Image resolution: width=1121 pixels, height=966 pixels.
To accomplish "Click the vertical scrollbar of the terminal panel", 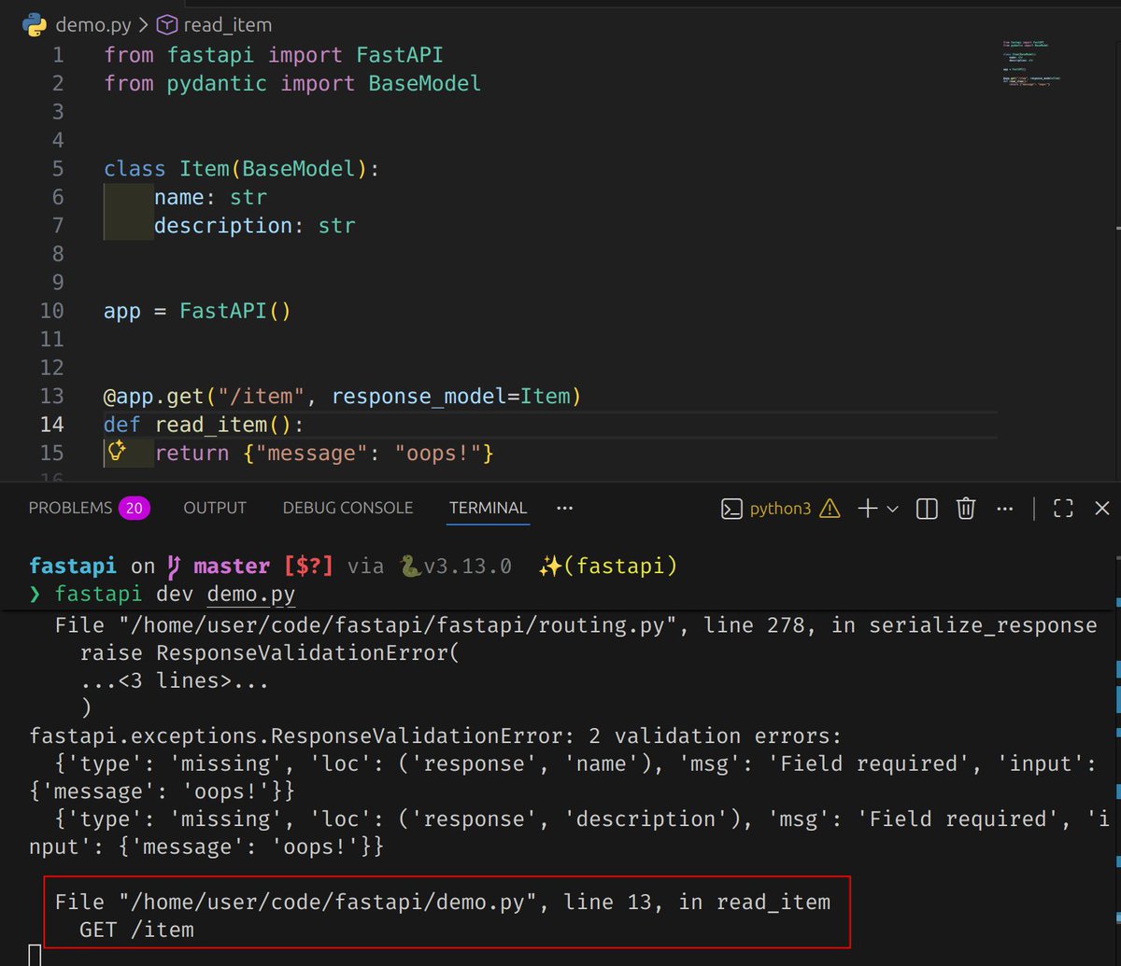I will (1114, 747).
